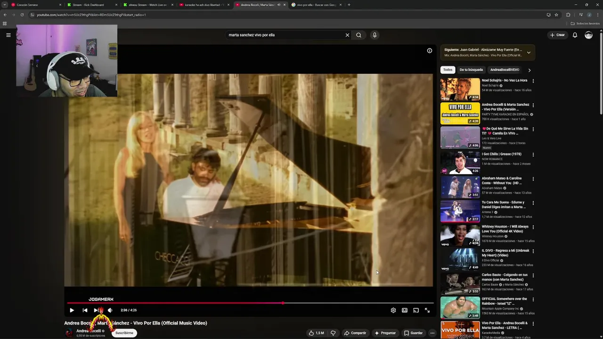Share video using Compartir
Viewport: 603px width, 339px height.
(x=355, y=333)
